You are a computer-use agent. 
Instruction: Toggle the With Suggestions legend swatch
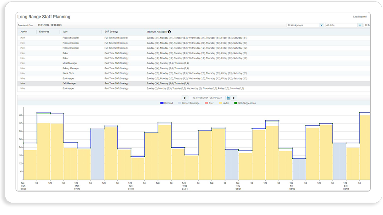click(236, 103)
